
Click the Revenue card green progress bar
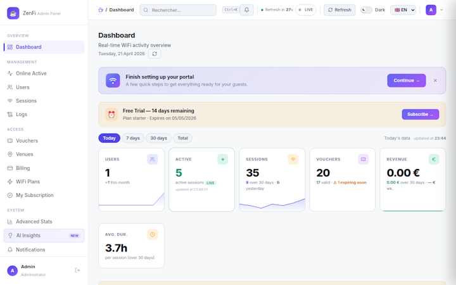click(413, 210)
